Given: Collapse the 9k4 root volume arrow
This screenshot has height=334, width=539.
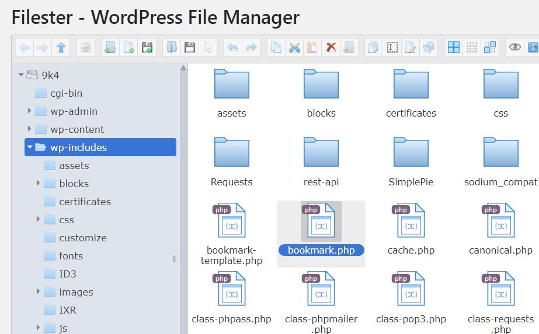Looking at the screenshot, I should (21, 75).
